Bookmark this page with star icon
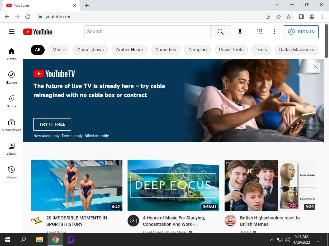The width and height of the screenshot is (329, 246). (289, 17)
